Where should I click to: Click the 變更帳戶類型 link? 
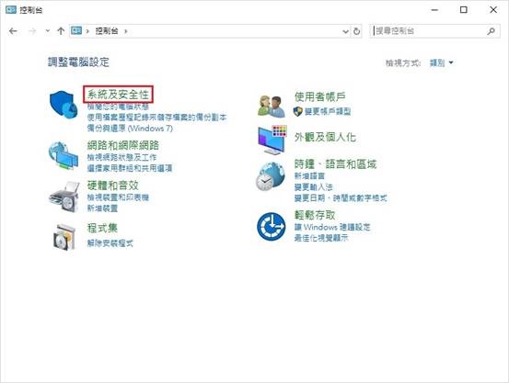(328, 111)
